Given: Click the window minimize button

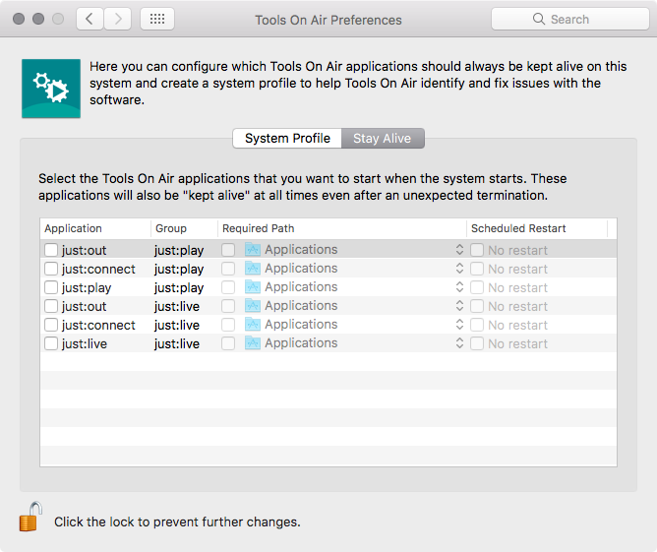Looking at the screenshot, I should (38, 19).
